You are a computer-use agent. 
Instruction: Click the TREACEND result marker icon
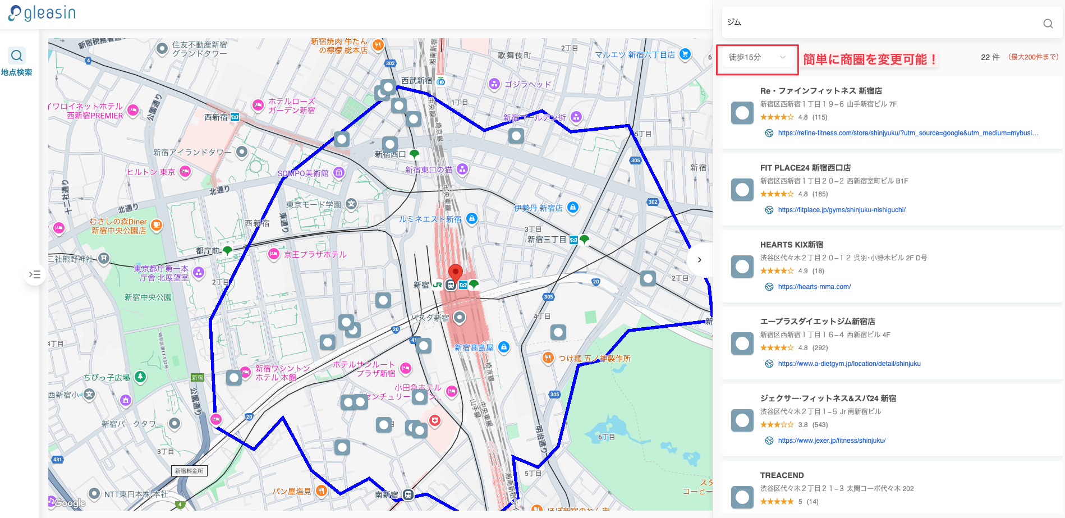tap(742, 497)
